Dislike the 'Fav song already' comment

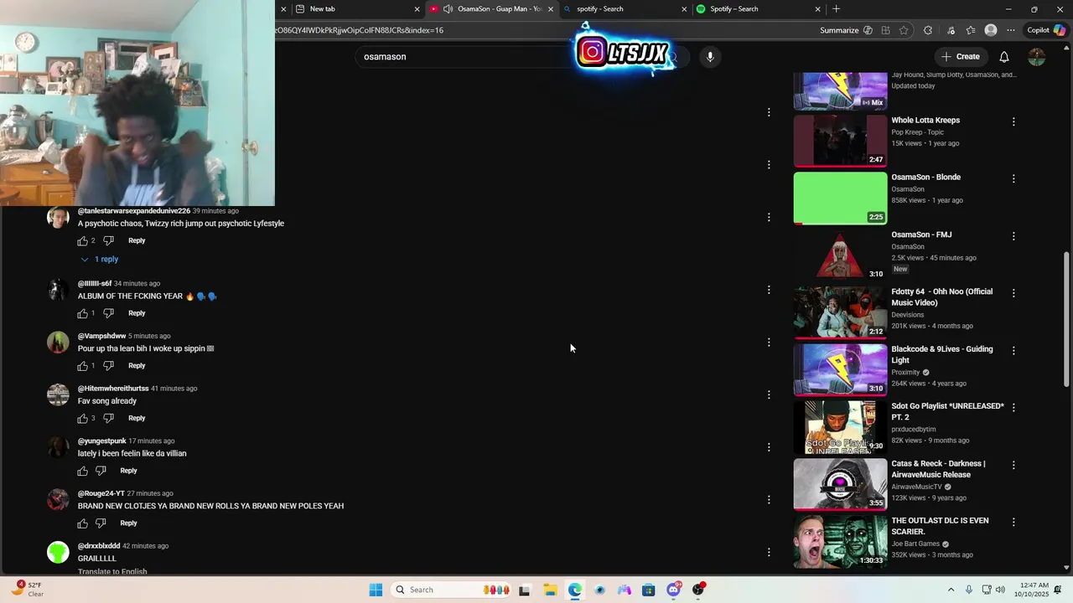108,419
